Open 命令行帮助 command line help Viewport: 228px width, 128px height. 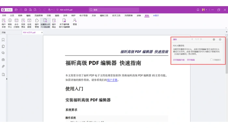[16, 23]
